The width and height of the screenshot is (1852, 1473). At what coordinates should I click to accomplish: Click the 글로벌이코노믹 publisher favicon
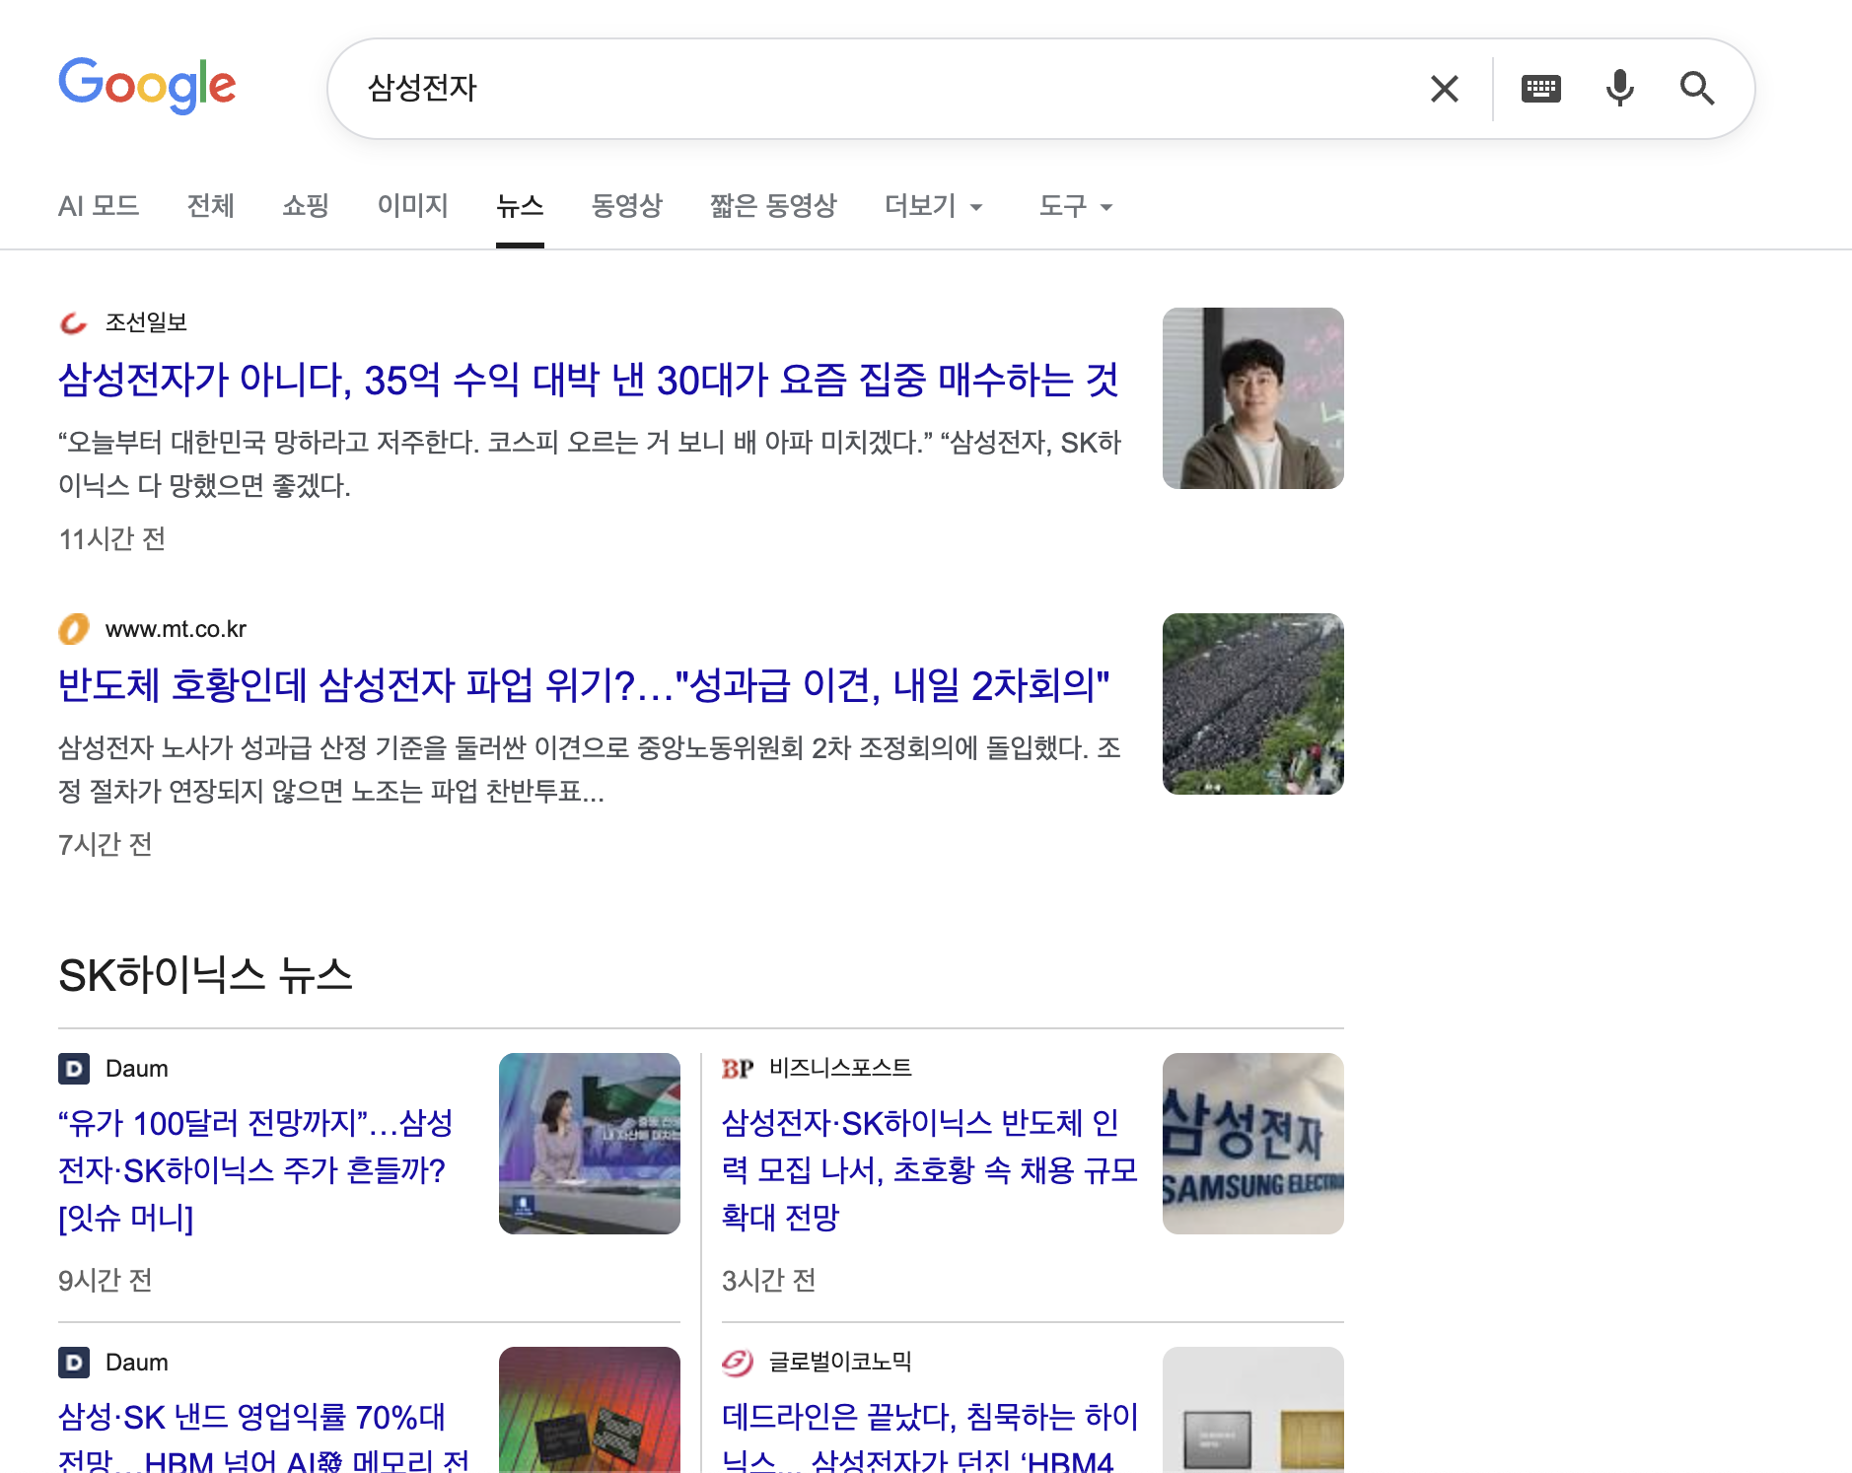(x=738, y=1363)
